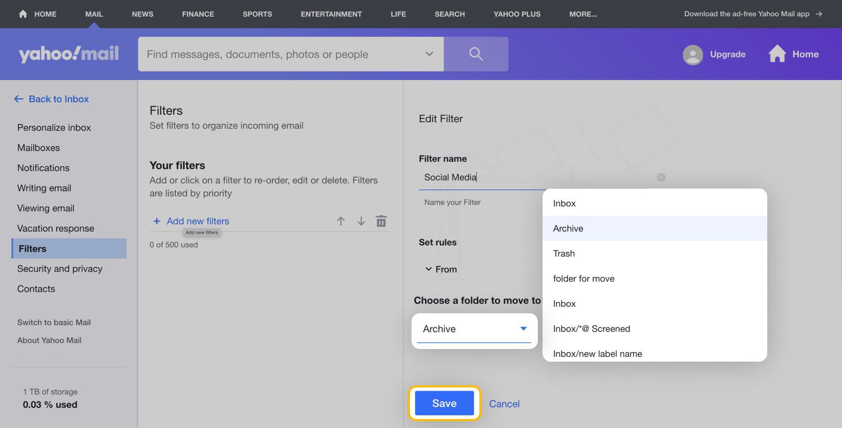Open the search options chevron in search box

point(429,54)
